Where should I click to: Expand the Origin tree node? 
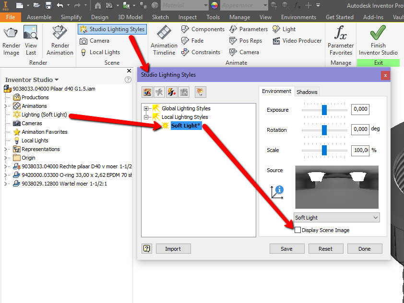[6, 158]
